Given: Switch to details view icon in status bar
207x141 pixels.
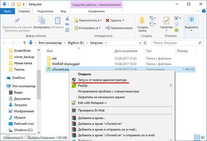Looking at the screenshot, I should pos(197,138).
